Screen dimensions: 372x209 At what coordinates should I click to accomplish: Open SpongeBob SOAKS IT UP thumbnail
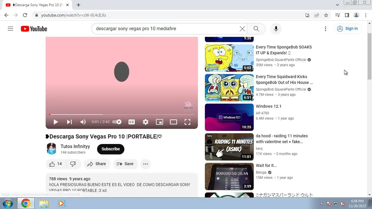[229, 58]
